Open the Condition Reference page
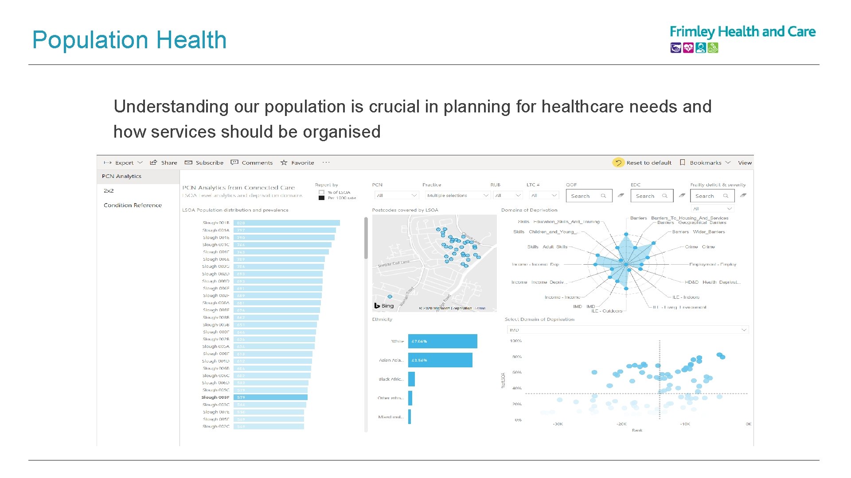This screenshot has height=478, width=851. [x=133, y=205]
